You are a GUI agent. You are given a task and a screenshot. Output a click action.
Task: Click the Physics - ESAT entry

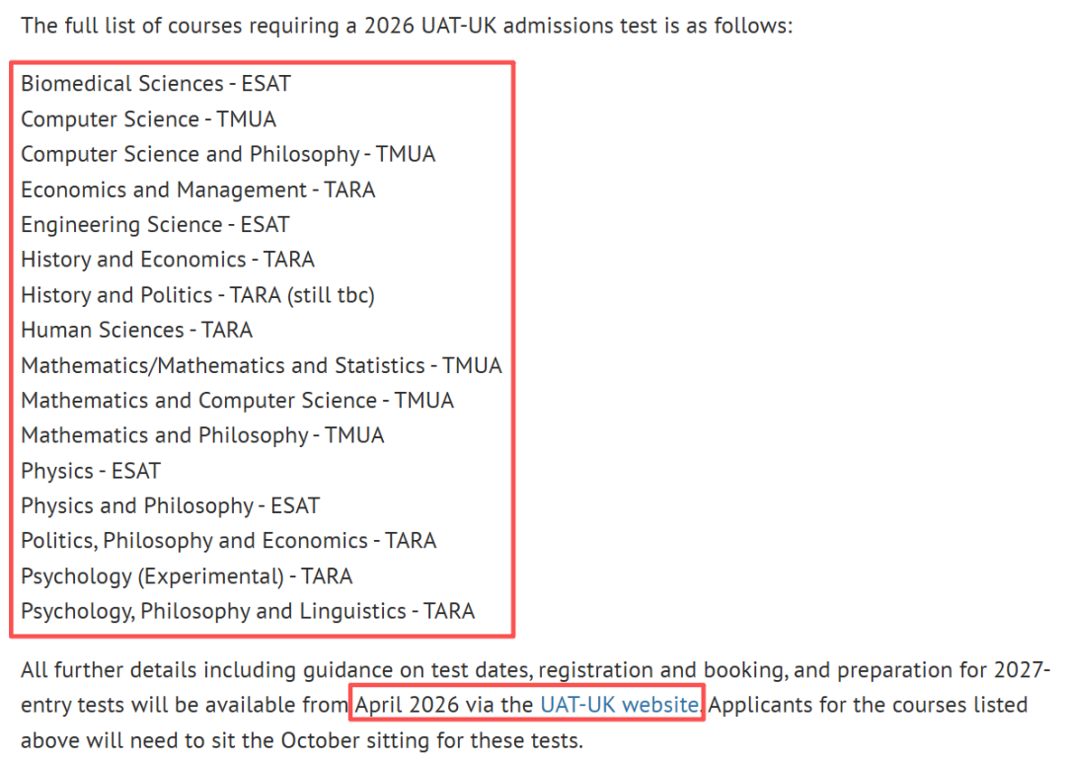tap(91, 471)
